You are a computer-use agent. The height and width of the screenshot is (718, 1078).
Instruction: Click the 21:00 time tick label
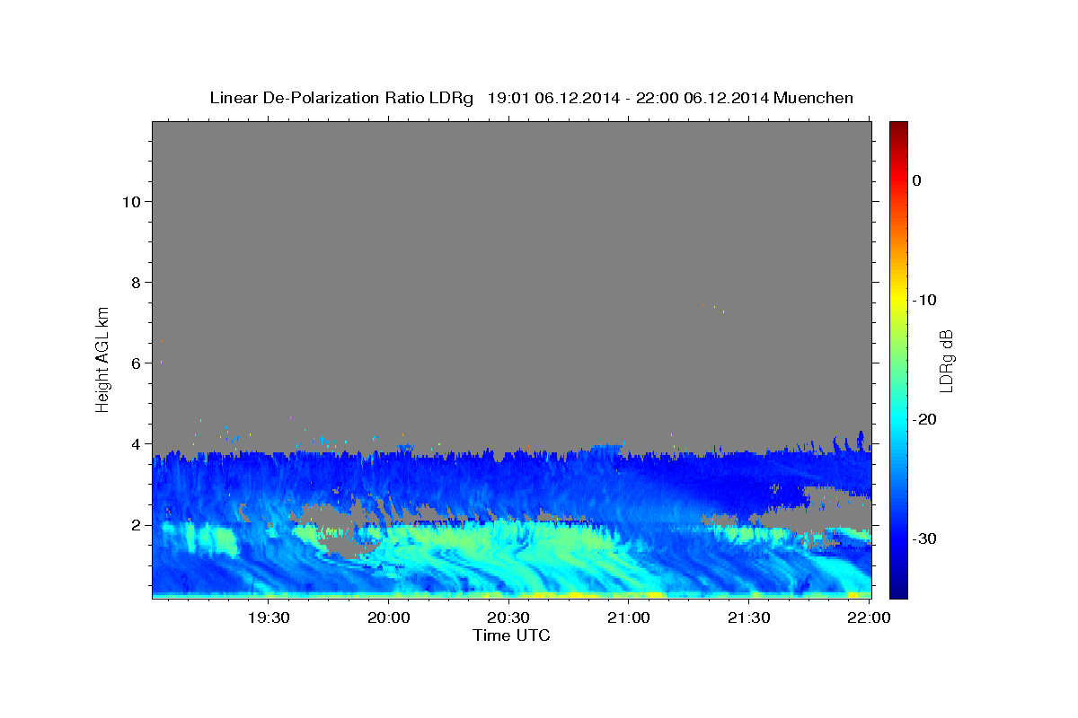click(x=629, y=617)
